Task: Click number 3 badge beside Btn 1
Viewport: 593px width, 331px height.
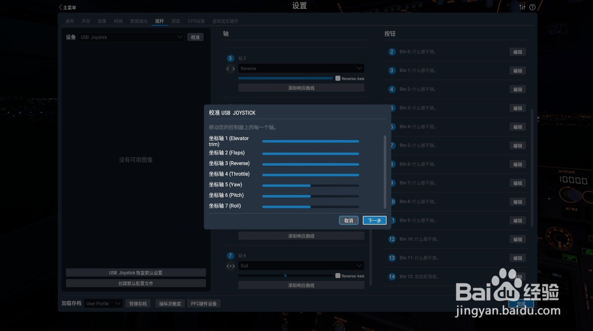Action: (x=392, y=70)
